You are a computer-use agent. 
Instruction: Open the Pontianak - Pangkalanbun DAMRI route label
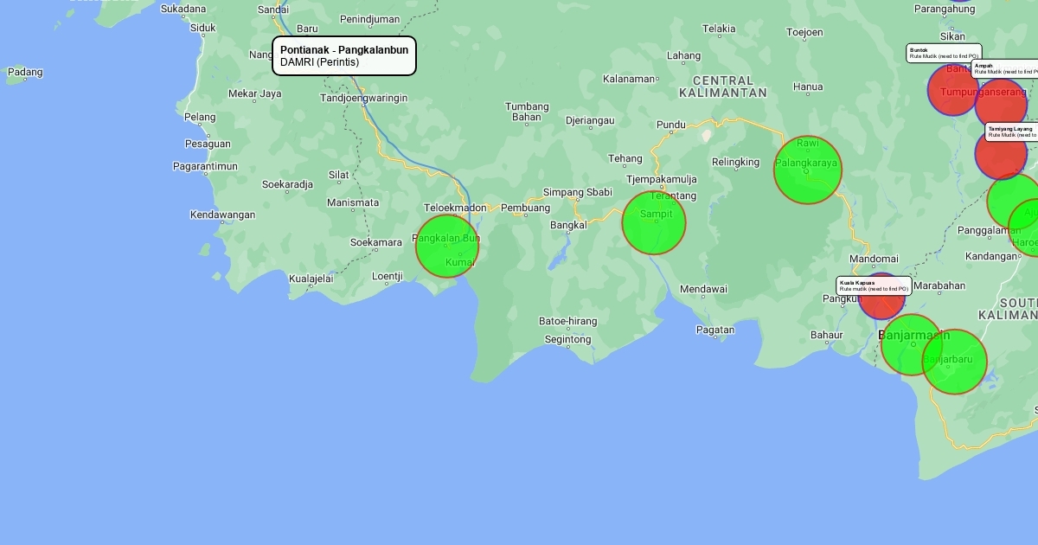[344, 56]
